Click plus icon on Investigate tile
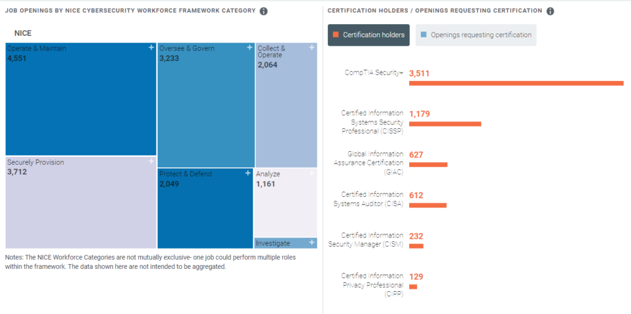The image size is (631, 314). (312, 242)
